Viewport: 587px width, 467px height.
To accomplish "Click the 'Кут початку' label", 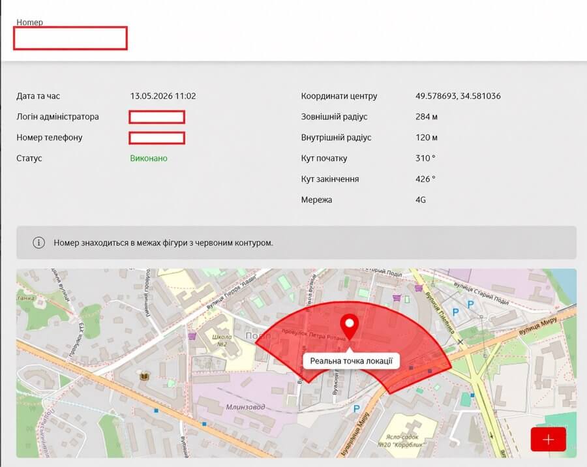I will click(x=324, y=158).
